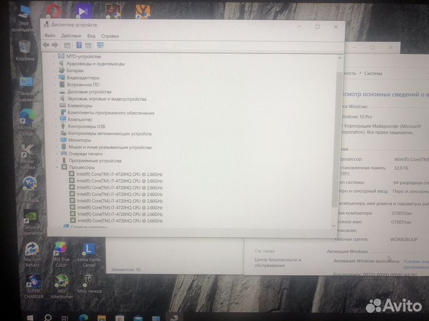The image size is (429, 321).
Task: Click the Windows Start button
Action: 30,317
